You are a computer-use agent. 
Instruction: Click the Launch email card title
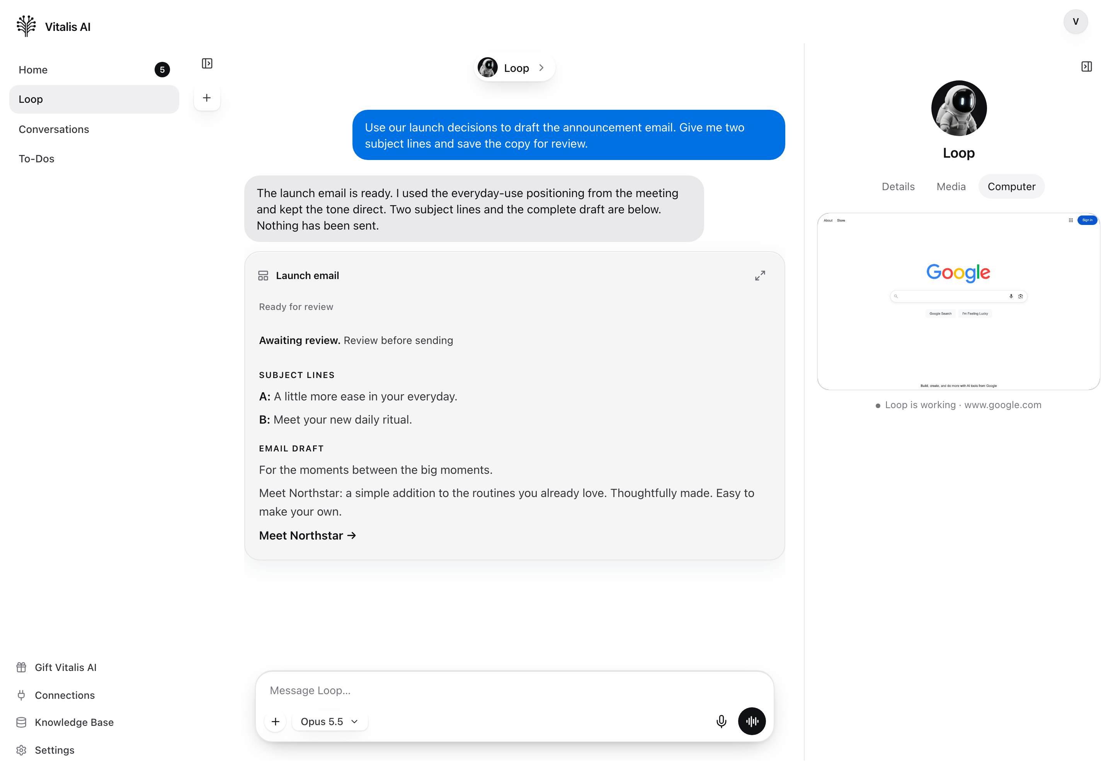tap(307, 276)
